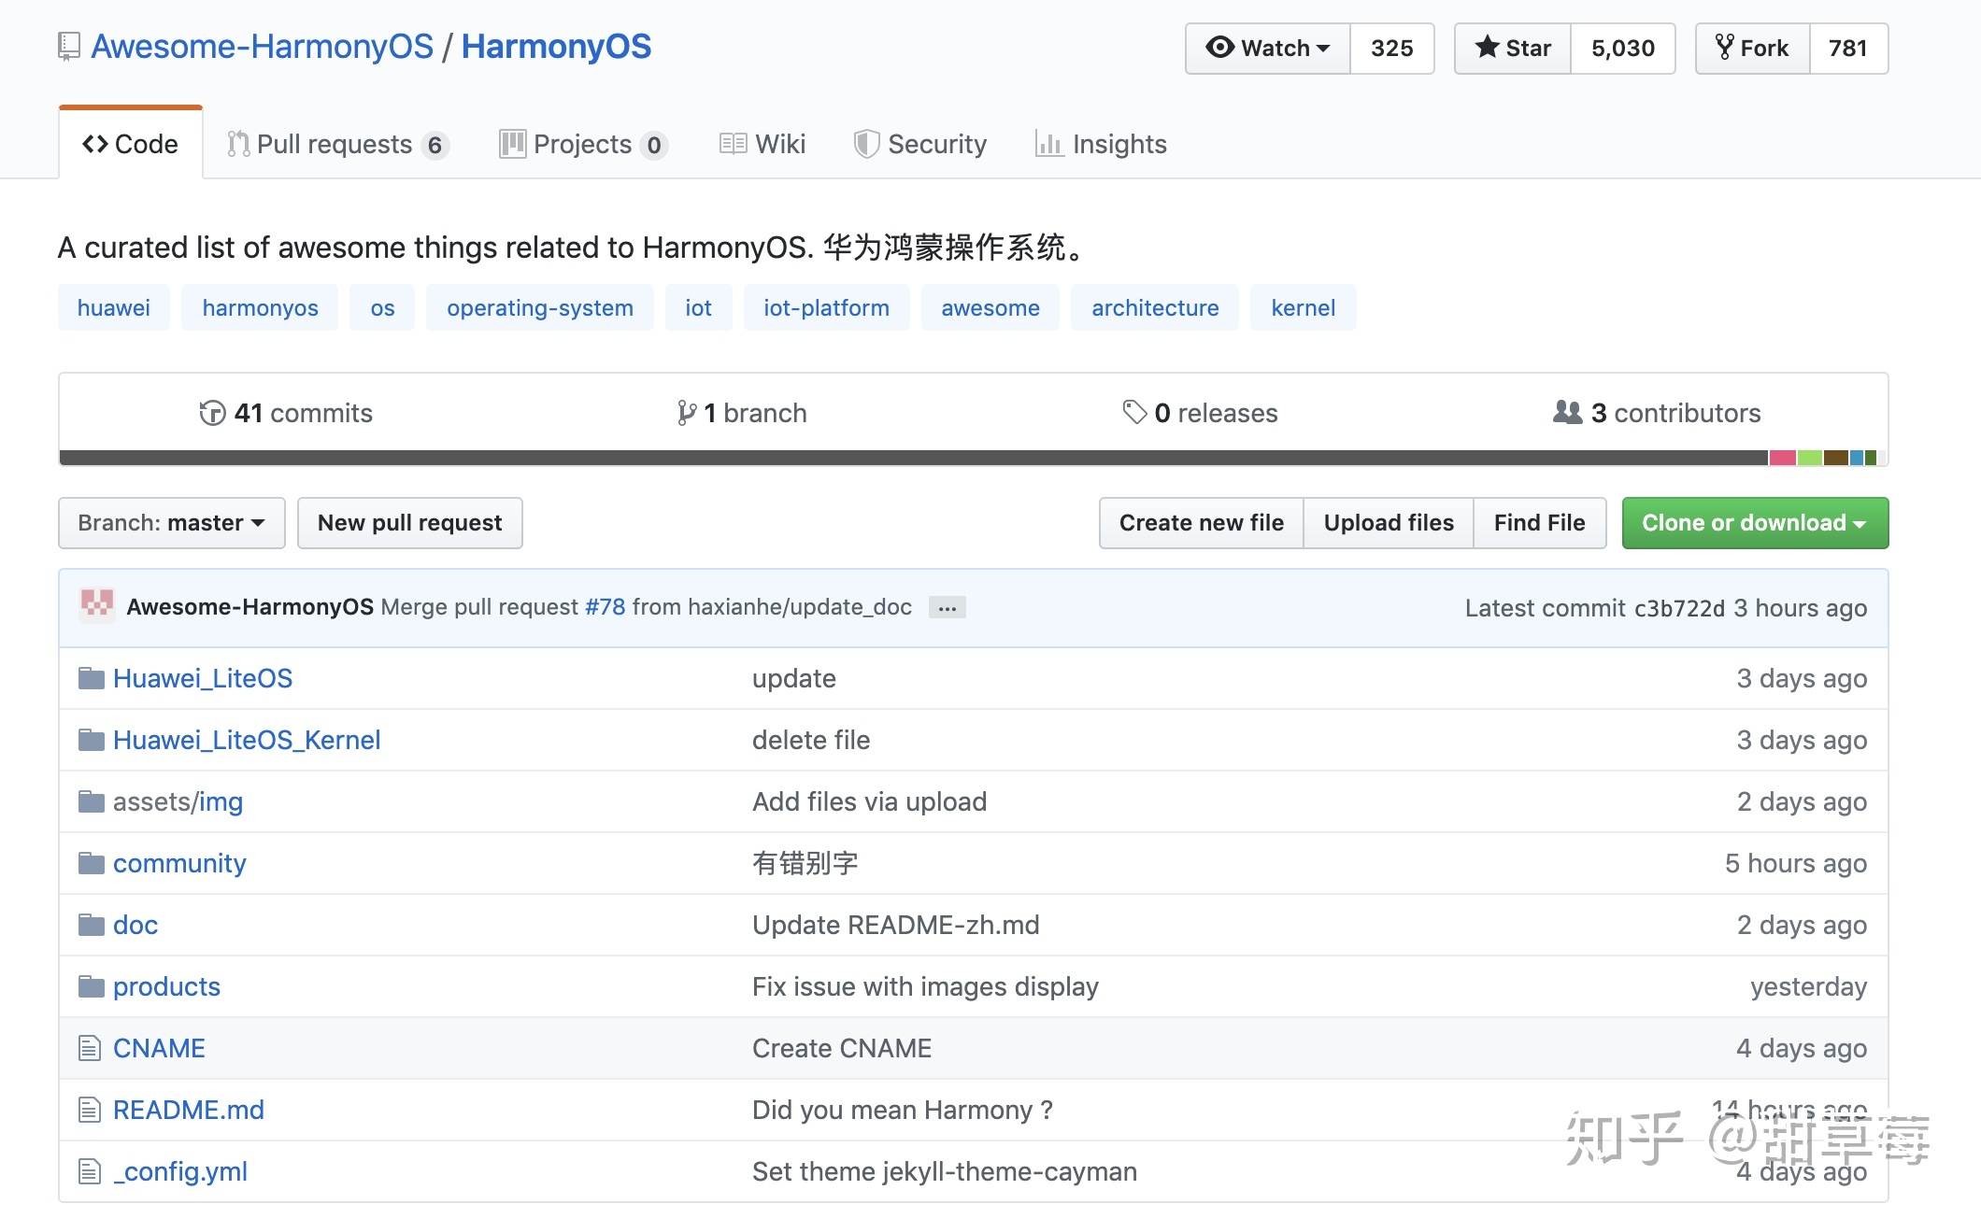Click the README.md file icon
1981x1218 pixels.
(90, 1110)
